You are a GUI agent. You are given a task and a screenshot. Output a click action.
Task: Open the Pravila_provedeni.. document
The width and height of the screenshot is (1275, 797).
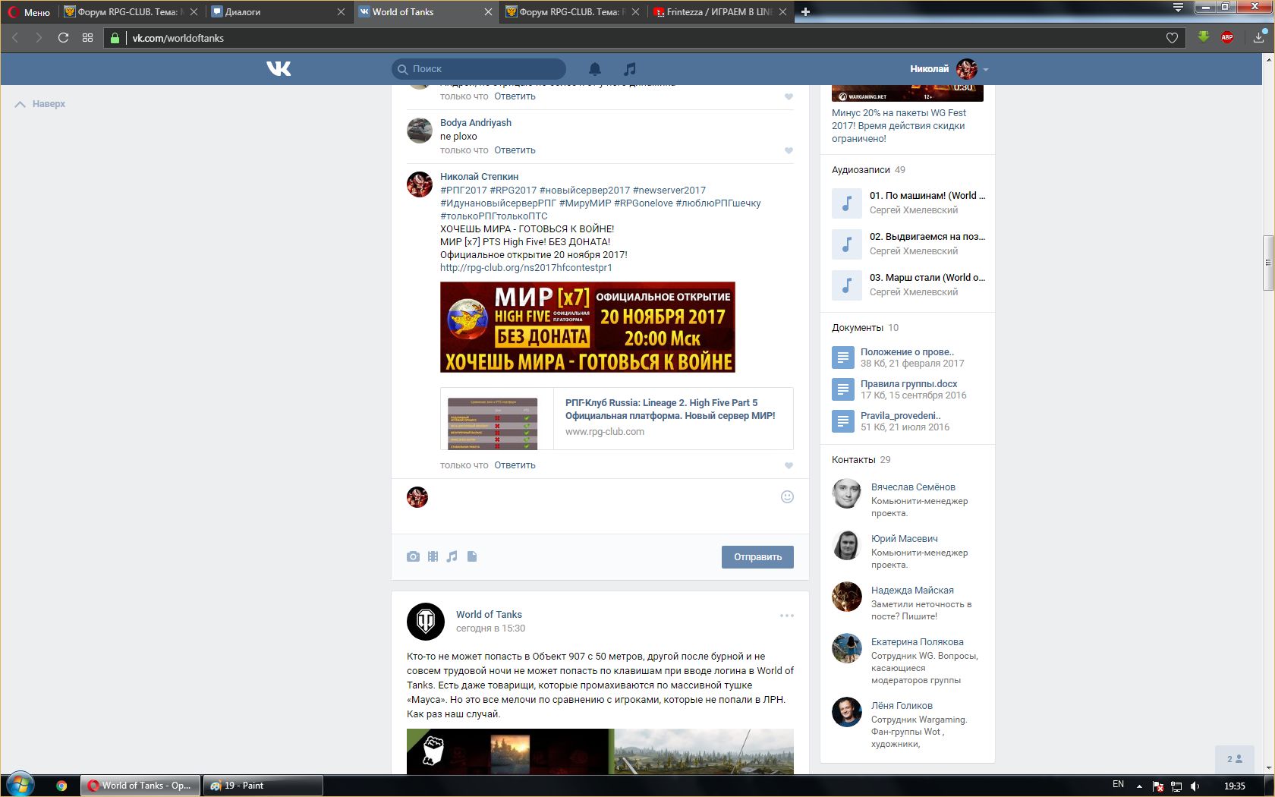pos(901,415)
